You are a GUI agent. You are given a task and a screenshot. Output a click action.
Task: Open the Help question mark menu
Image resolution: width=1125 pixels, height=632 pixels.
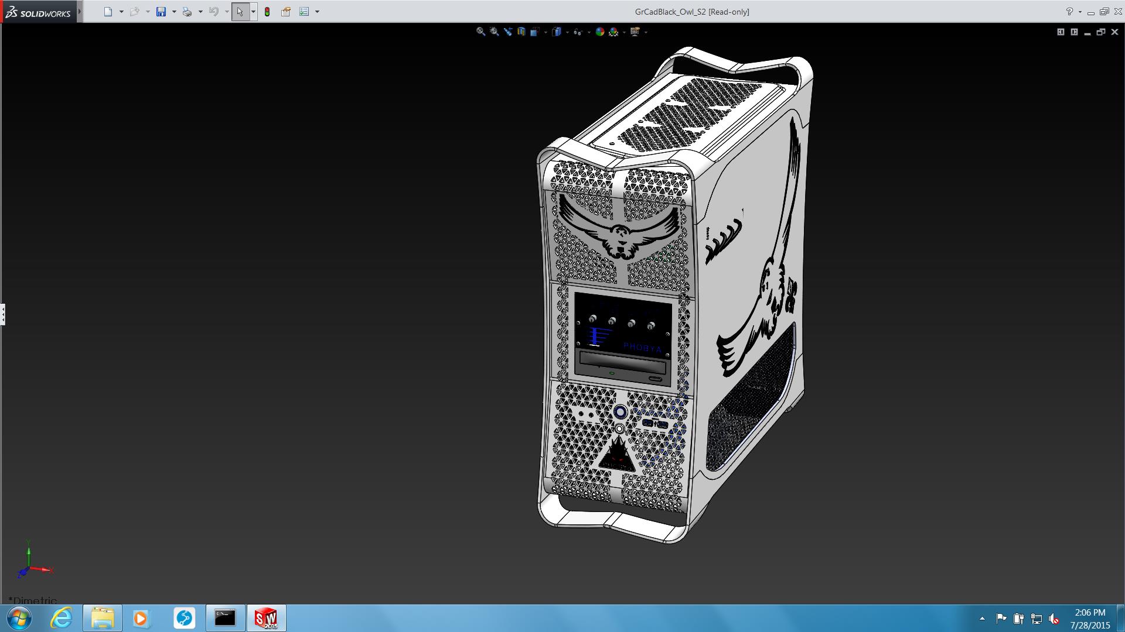click(x=1069, y=12)
